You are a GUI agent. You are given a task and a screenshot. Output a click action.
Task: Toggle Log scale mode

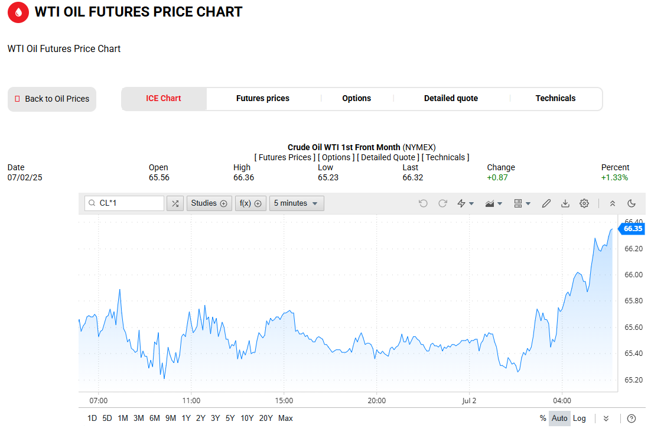click(x=579, y=419)
